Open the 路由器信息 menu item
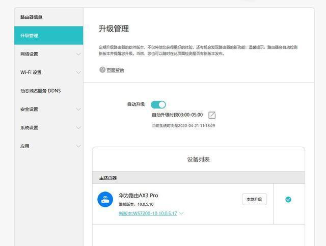Viewport: 326px width, 246px height. click(49, 17)
